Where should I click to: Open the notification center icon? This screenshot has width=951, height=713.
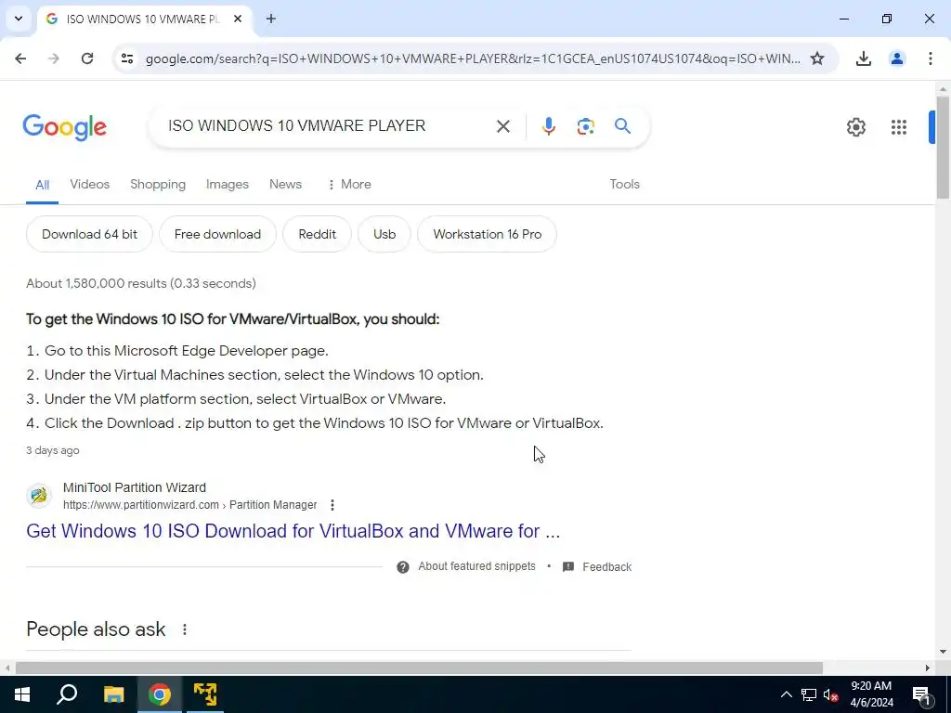(921, 694)
